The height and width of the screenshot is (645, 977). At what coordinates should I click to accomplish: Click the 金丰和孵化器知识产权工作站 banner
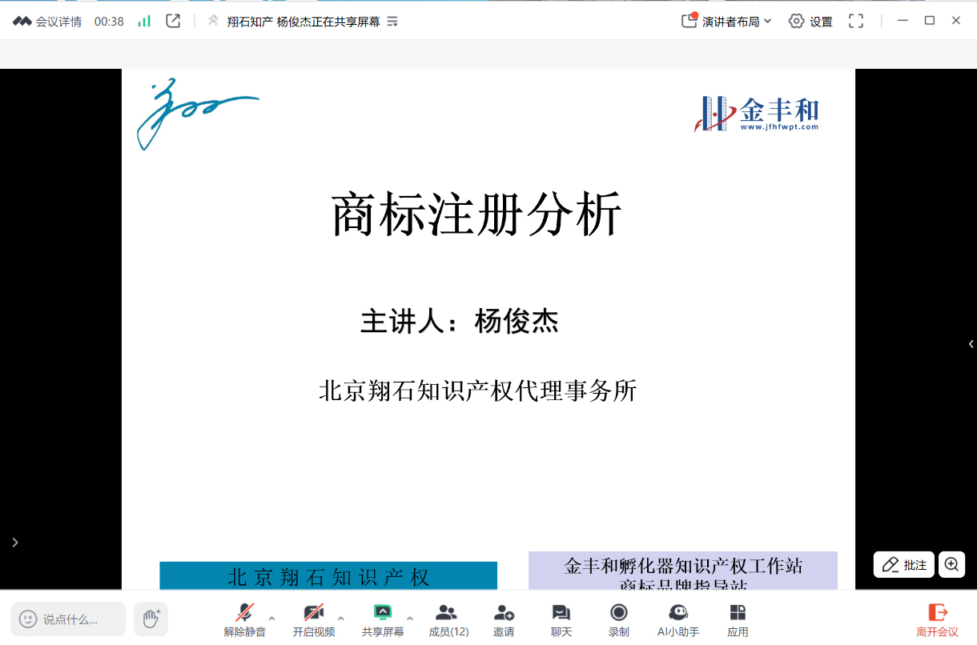[x=683, y=571]
